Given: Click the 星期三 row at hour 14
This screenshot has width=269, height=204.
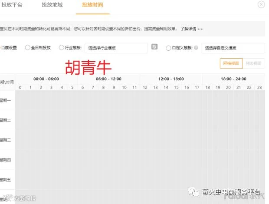Looking at the screenshot, I should 166,140.
